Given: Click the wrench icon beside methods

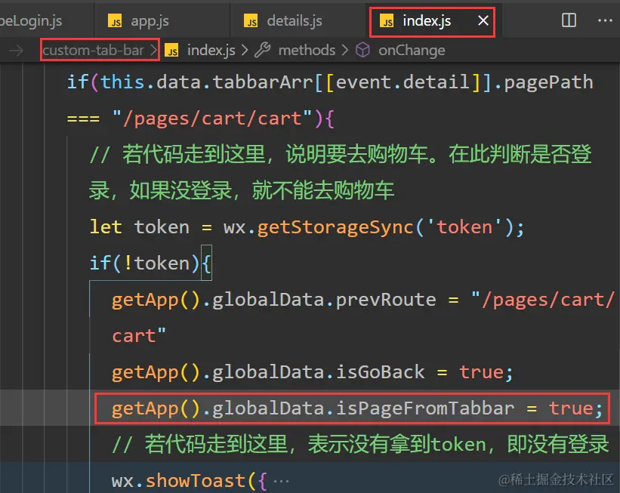Looking at the screenshot, I should pos(263,51).
